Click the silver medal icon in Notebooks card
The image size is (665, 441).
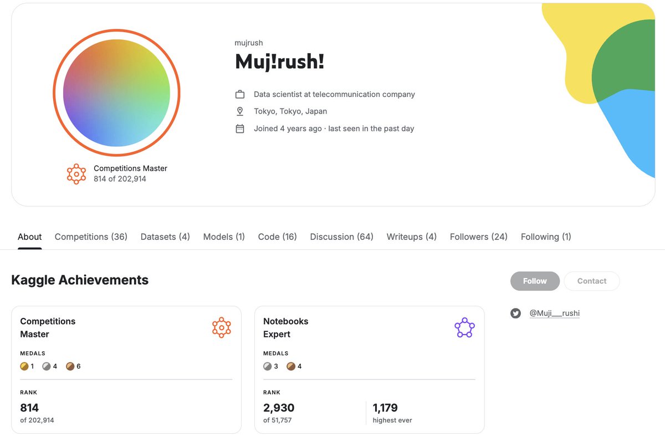click(268, 366)
